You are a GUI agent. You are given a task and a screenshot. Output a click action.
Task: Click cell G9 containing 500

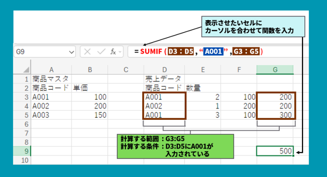[275, 151]
